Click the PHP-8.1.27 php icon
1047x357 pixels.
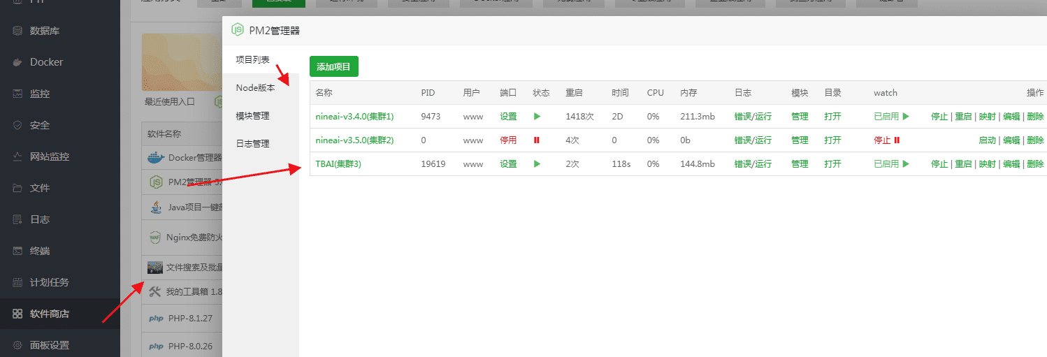point(156,319)
